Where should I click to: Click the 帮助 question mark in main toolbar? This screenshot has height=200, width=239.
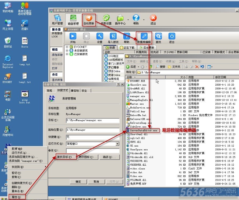pyautogui.click(x=136, y=20)
